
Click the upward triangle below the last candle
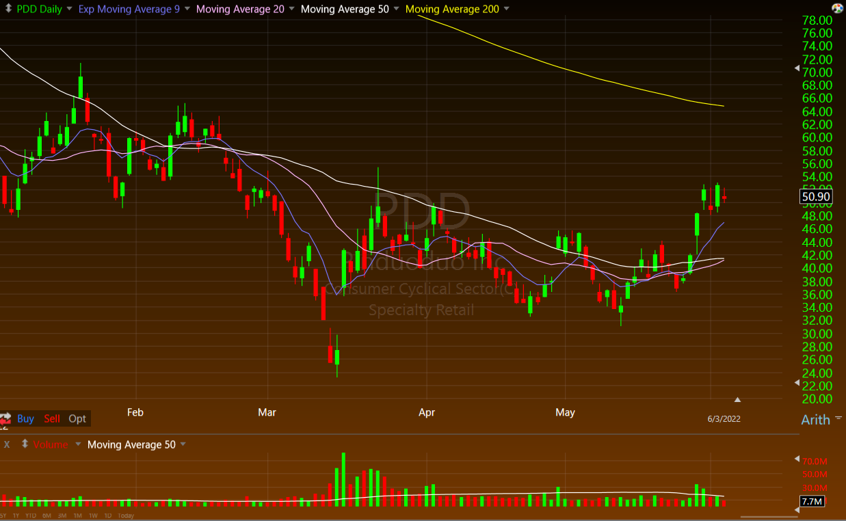(x=737, y=399)
